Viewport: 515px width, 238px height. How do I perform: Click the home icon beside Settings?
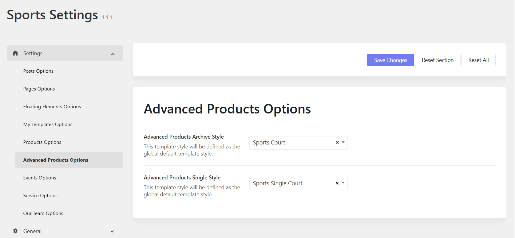pos(15,53)
